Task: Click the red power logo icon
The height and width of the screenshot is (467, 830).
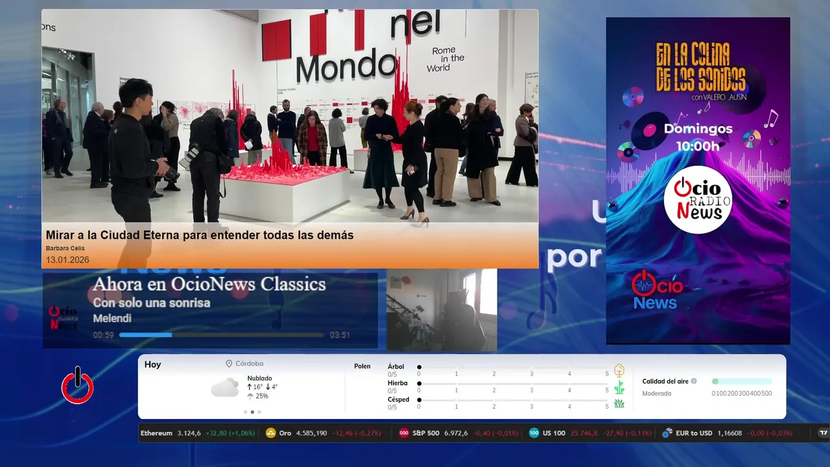Action: (x=78, y=387)
